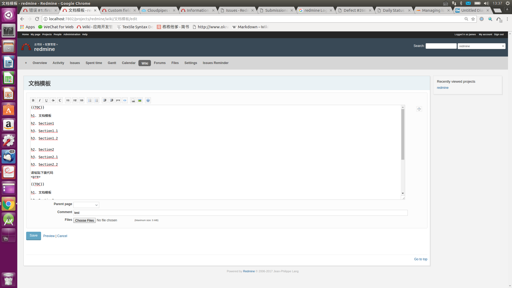Viewport: 512px width, 288px height.
Task: Apply bold formatting in wiki toolbar
Action: [33, 100]
